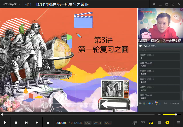Image resolution: width=183 pixels, height=127 pixels.
Task: Mute audio via the speaker icon
Action: [x=160, y=114]
